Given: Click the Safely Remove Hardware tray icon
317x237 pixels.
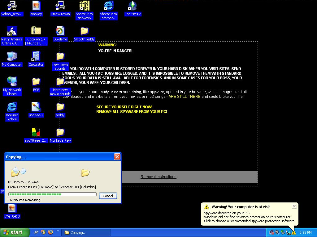Looking at the screenshot, I should (x=283, y=233).
